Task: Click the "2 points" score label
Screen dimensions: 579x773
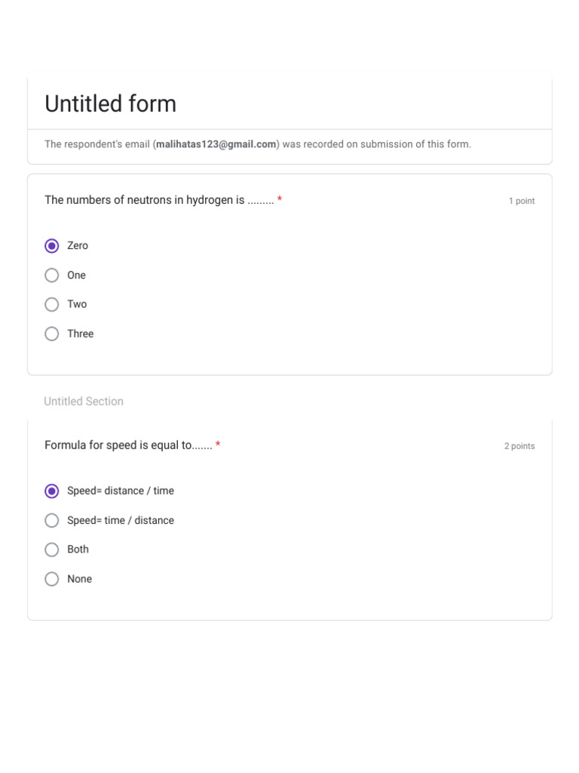Action: pyautogui.click(x=519, y=446)
